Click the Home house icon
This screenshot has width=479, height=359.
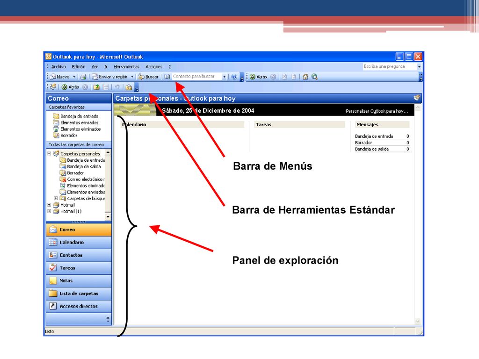click(305, 77)
